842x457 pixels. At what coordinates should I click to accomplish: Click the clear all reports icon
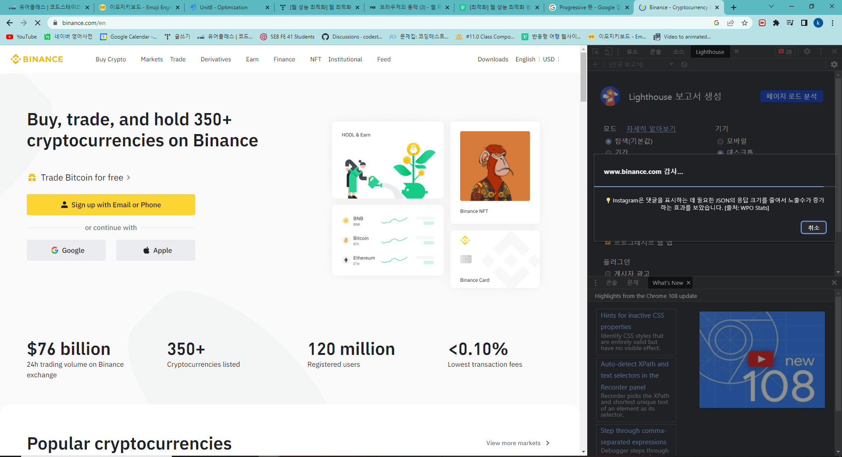[684, 64]
